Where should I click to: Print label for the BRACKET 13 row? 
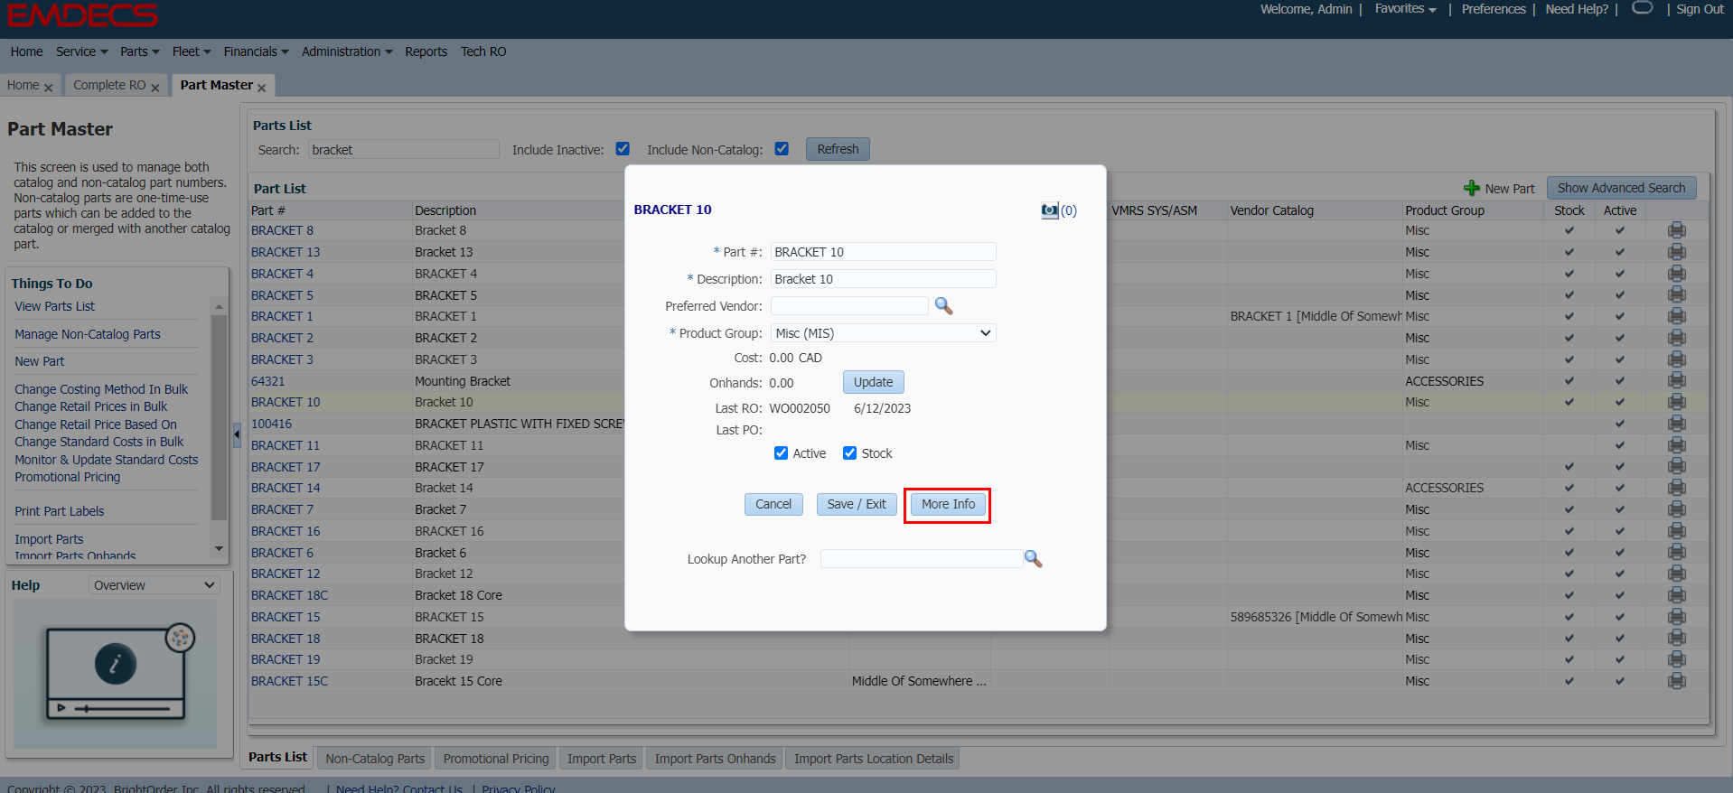pos(1677,252)
